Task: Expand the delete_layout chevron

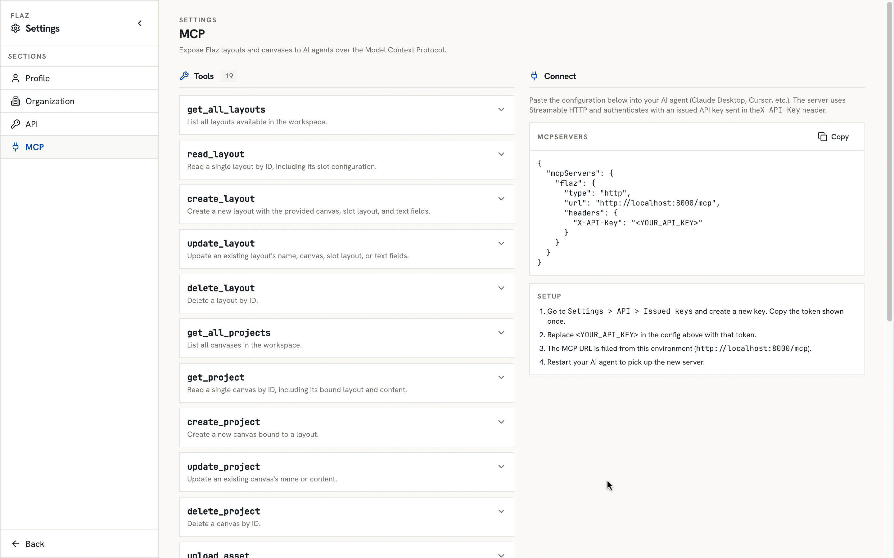Action: click(501, 288)
